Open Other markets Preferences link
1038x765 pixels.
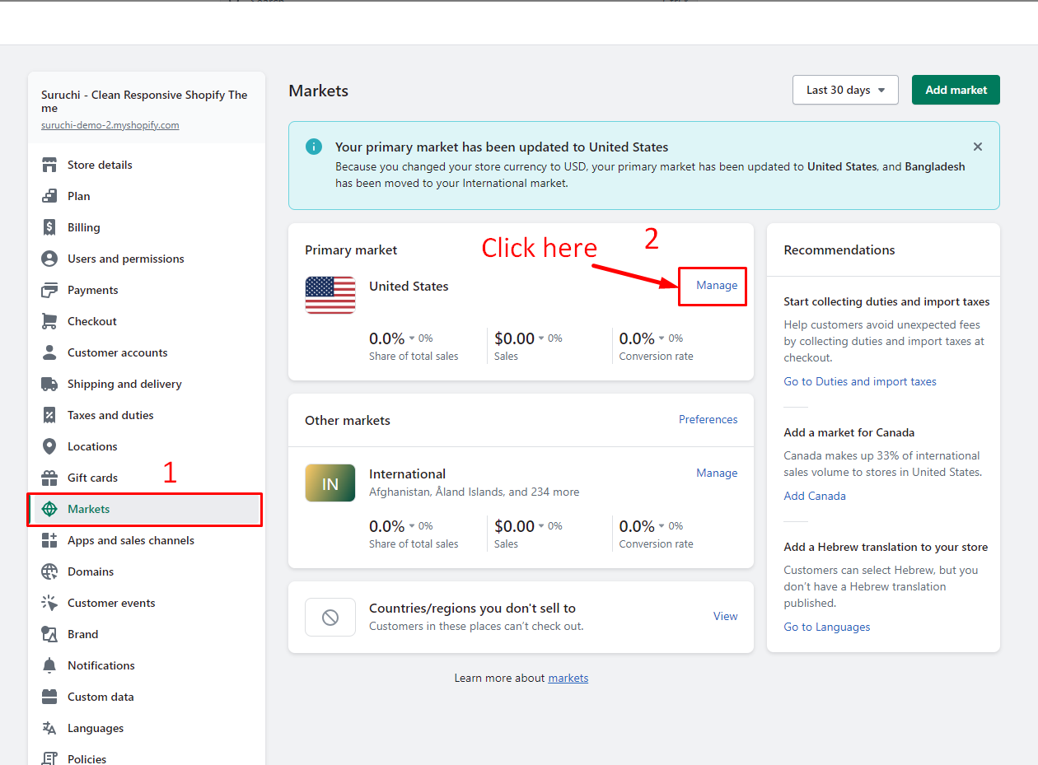click(708, 419)
